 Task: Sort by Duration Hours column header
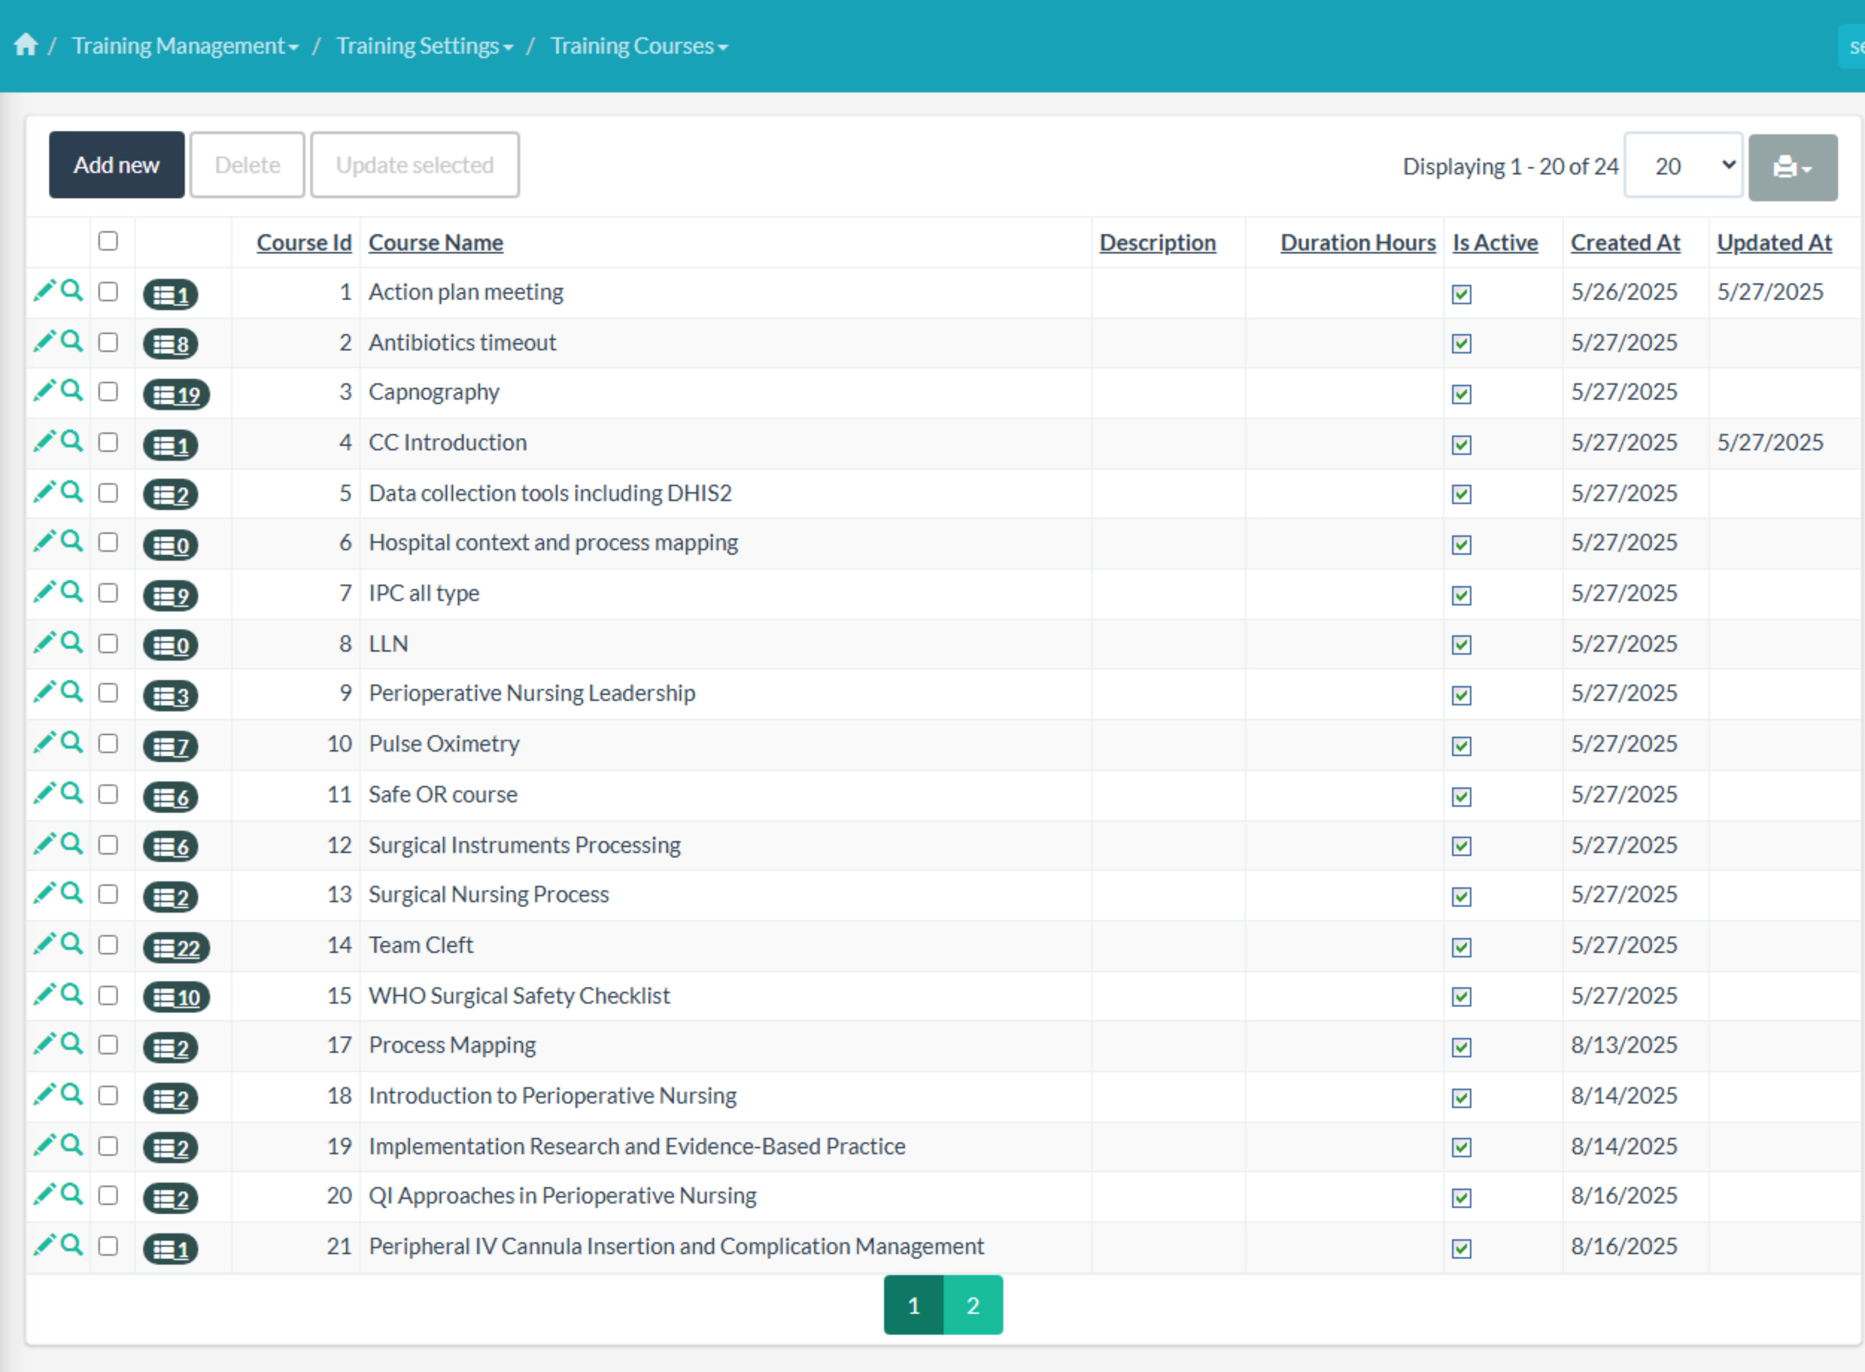(x=1358, y=242)
